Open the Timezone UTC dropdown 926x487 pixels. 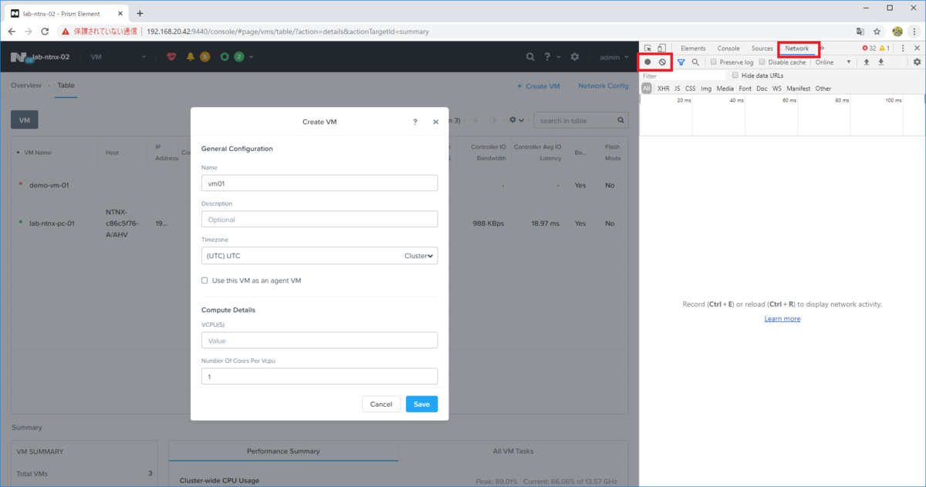319,255
